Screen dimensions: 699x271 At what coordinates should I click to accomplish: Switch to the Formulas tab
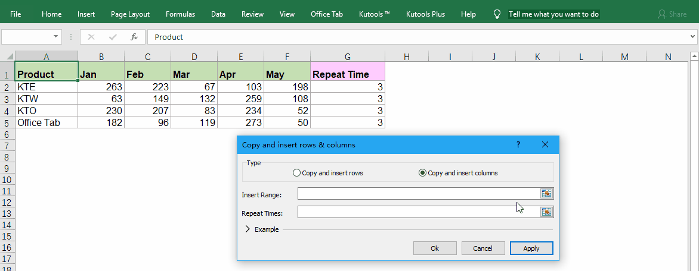(x=180, y=14)
